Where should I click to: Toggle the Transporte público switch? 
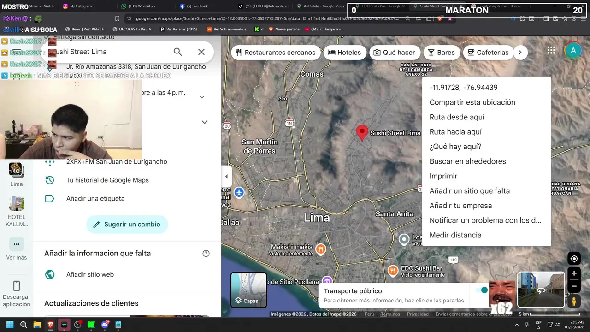[482, 290]
